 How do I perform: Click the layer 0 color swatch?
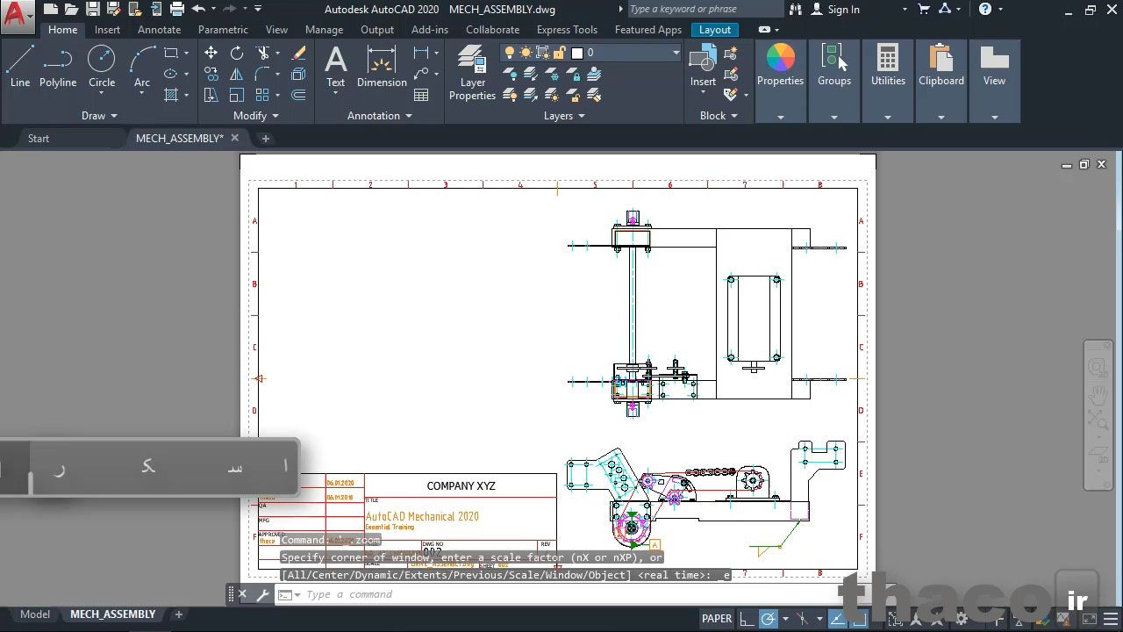click(x=577, y=53)
